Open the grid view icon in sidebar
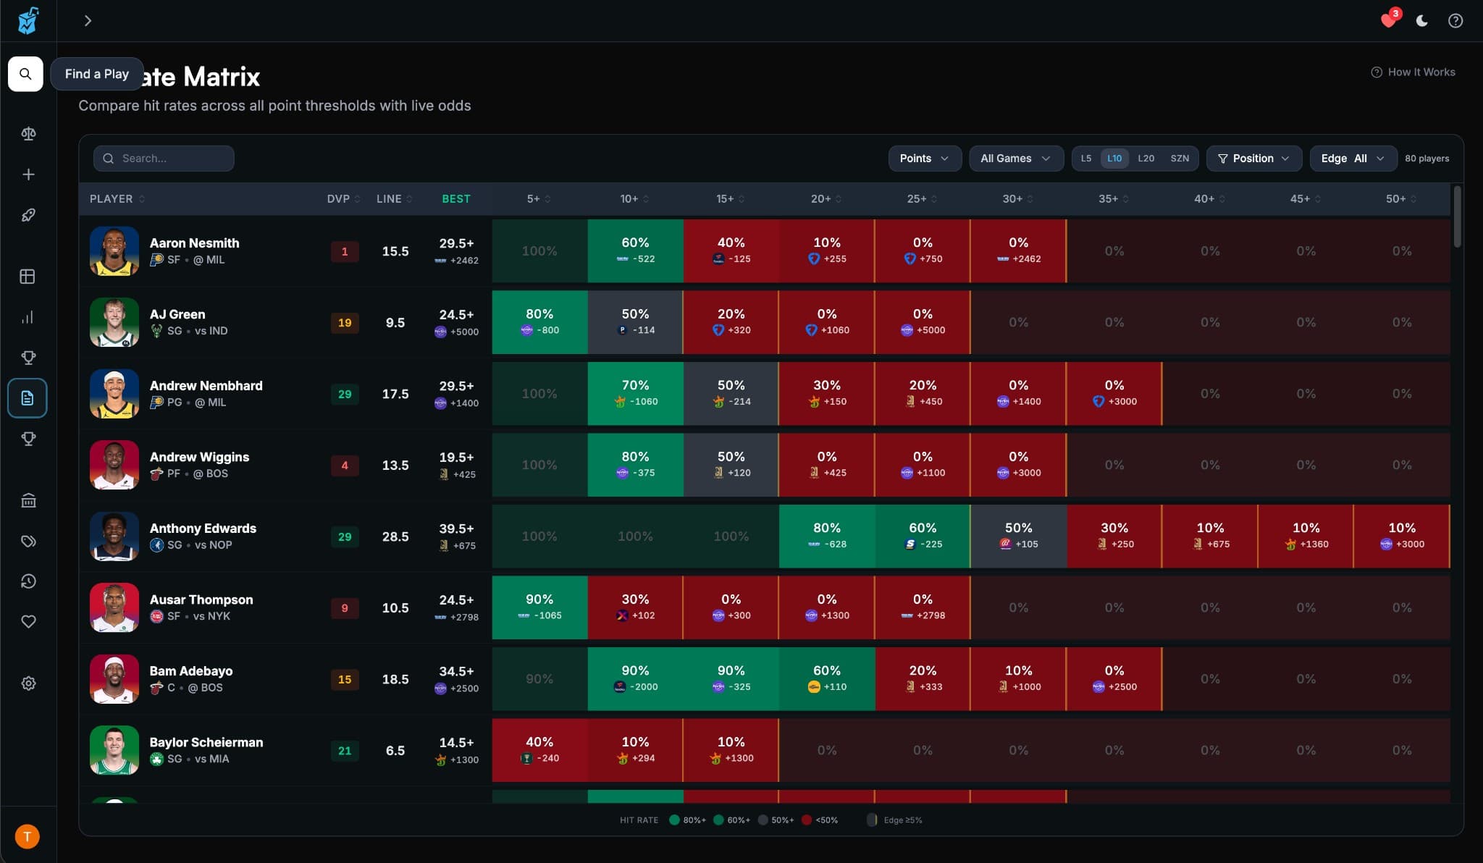Viewport: 1483px width, 863px height. 28,276
